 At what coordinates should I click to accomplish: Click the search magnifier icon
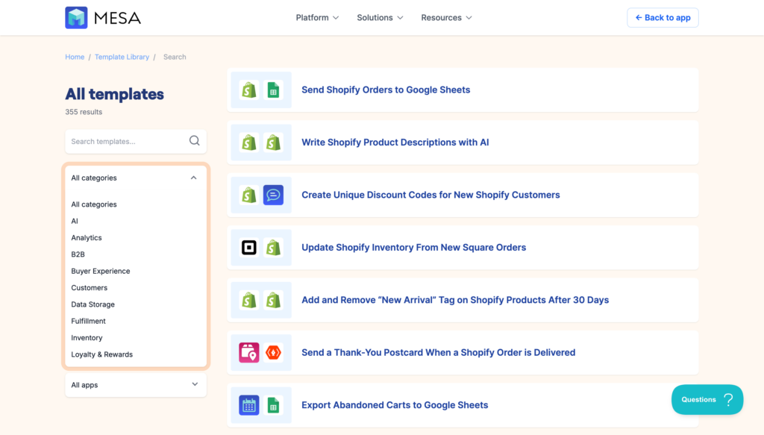(194, 141)
